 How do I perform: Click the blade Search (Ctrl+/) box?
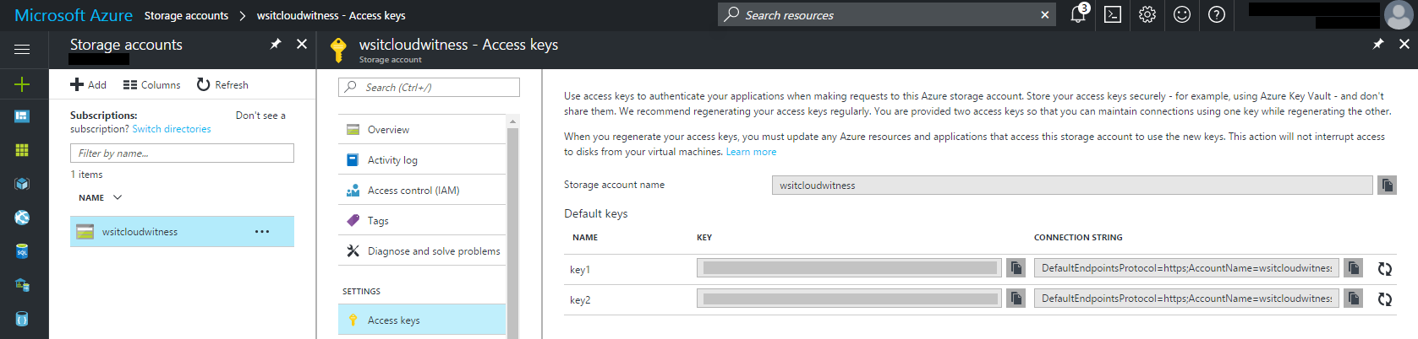[429, 87]
